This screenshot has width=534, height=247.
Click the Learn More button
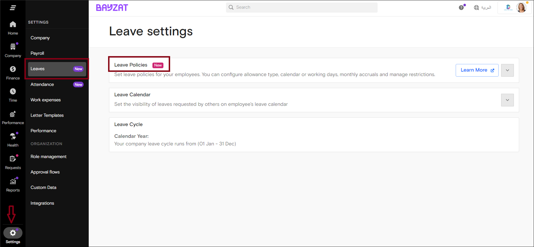click(477, 70)
